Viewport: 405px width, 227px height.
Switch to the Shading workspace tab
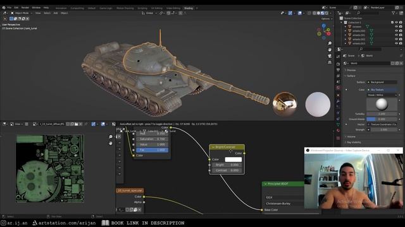tap(189, 8)
